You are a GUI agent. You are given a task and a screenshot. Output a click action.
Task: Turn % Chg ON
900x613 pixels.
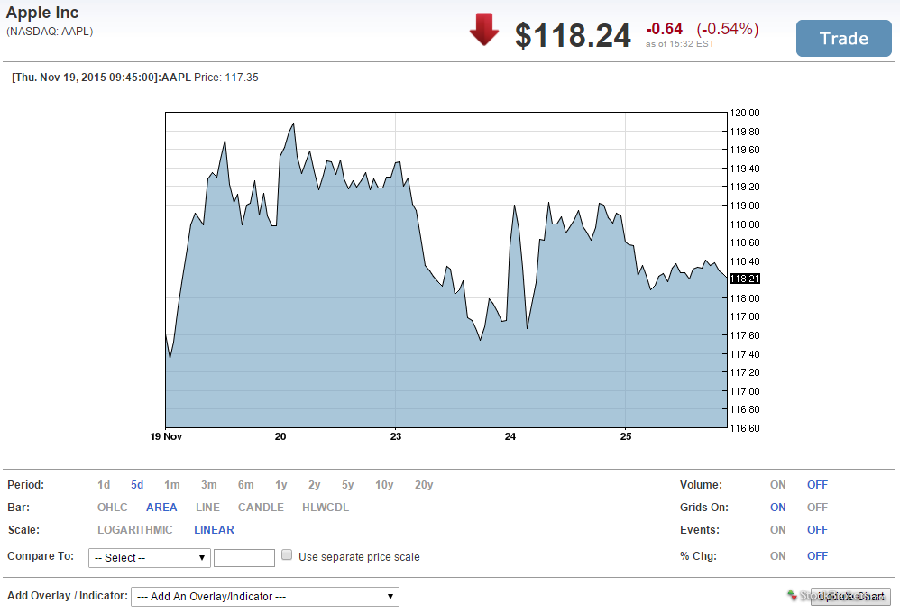pyautogui.click(x=777, y=556)
